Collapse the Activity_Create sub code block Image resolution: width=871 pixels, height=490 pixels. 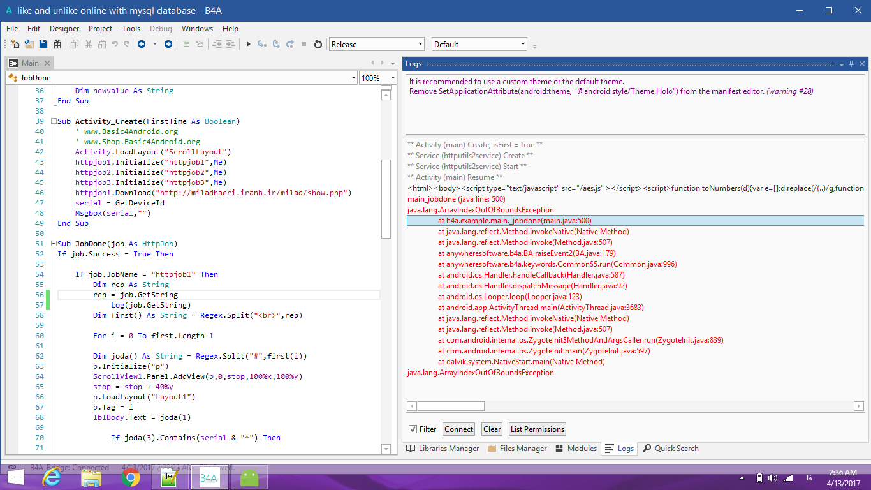(54, 121)
